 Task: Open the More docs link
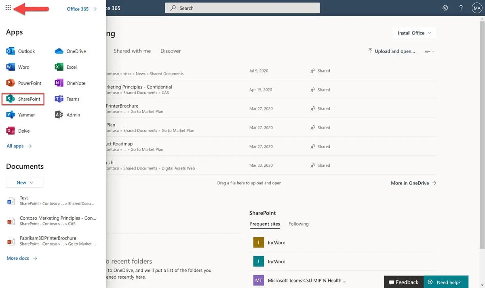pyautogui.click(x=22, y=258)
